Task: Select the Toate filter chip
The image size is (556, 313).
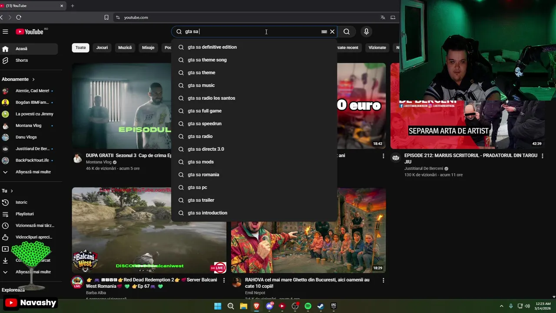Action: click(81, 48)
